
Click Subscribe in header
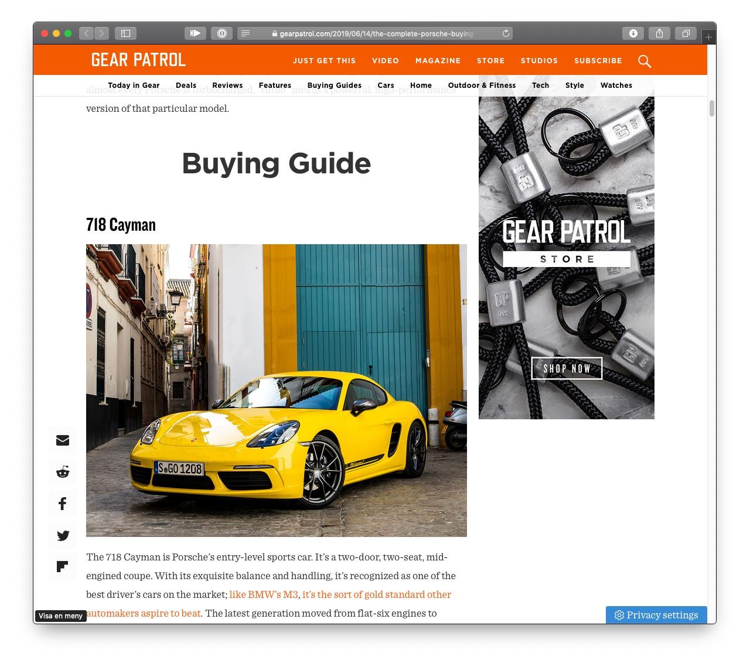[x=598, y=60]
